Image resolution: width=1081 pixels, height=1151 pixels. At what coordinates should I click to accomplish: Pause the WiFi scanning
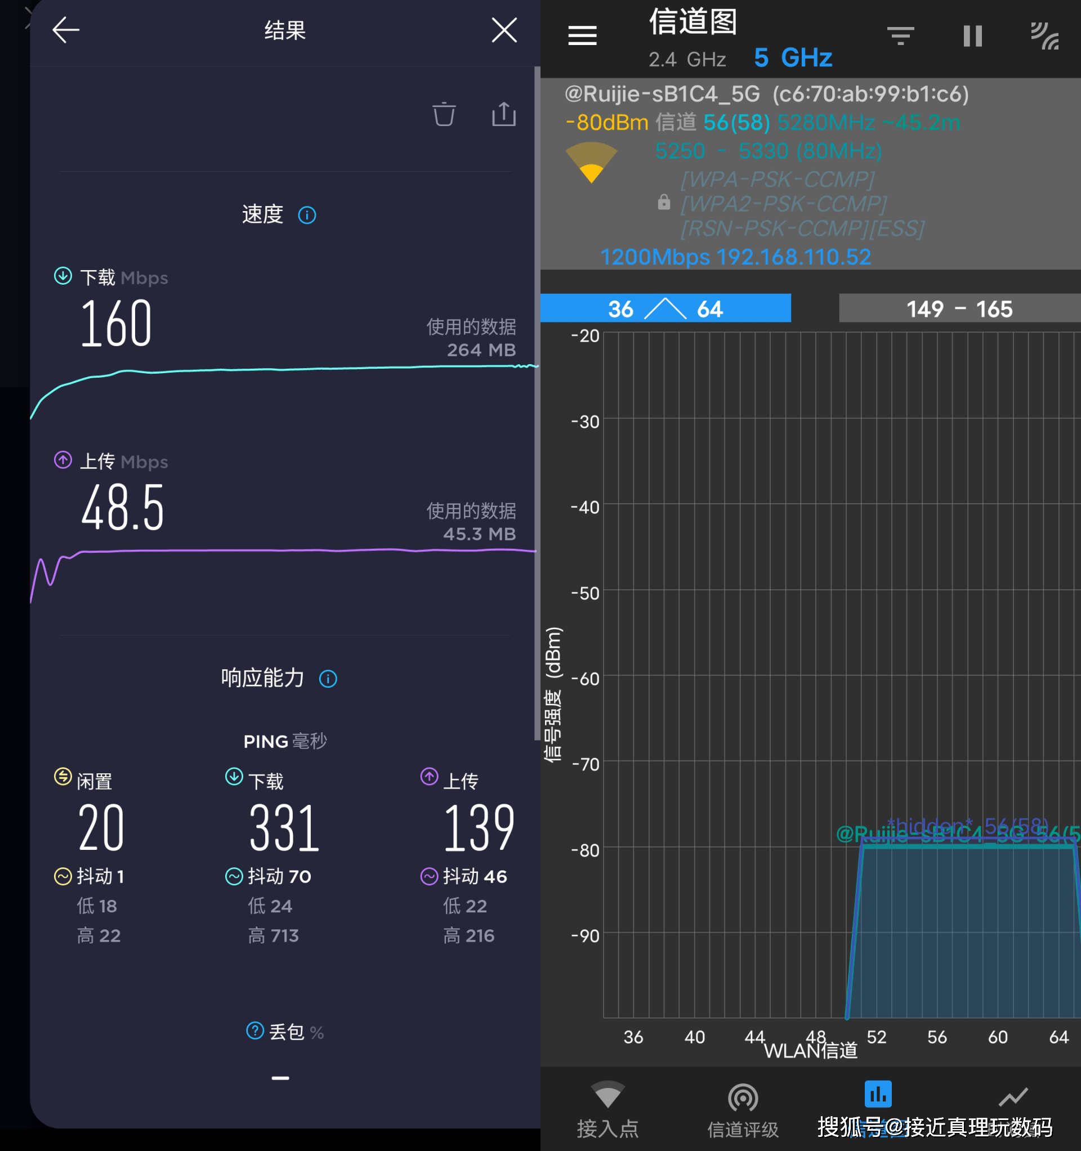pos(972,36)
